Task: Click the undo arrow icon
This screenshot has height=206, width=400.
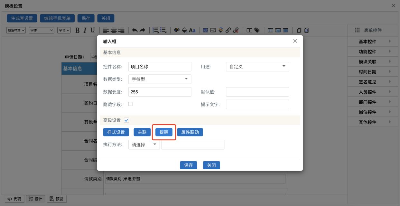Action: pyautogui.click(x=135, y=30)
